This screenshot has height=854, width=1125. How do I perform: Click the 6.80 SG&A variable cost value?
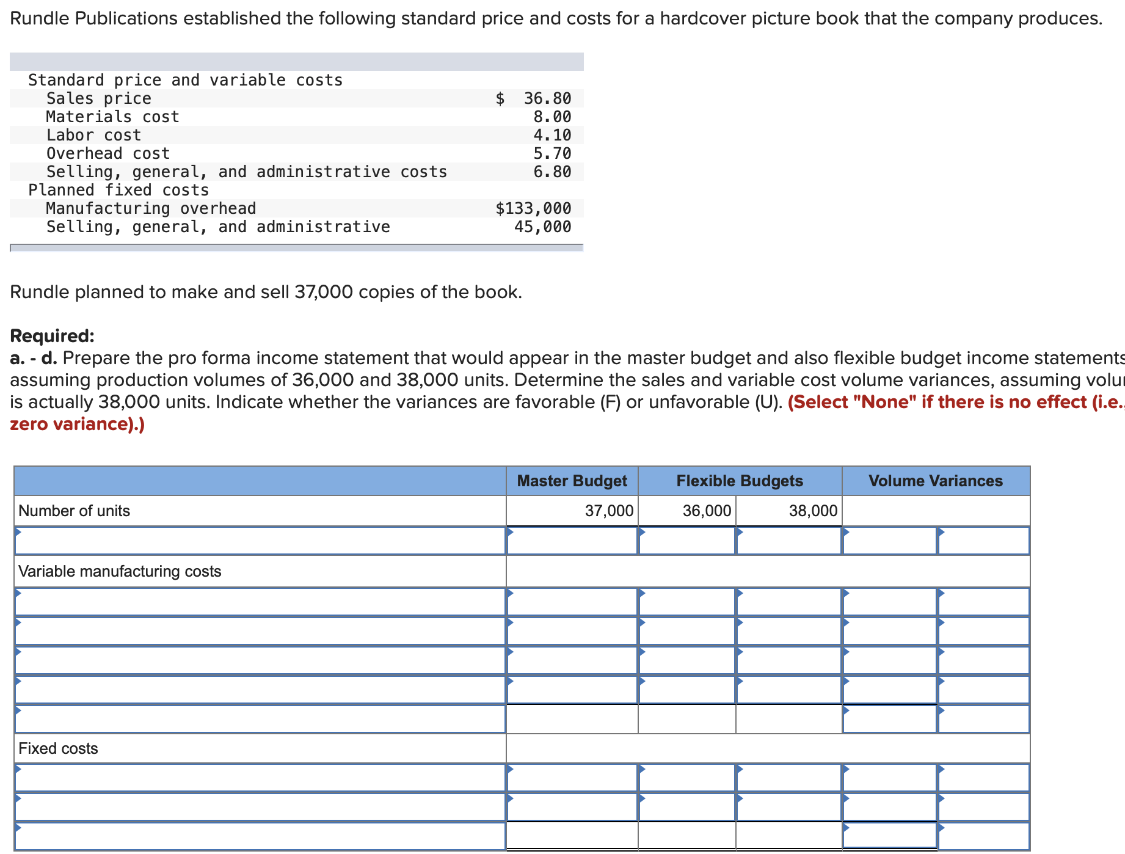(552, 172)
